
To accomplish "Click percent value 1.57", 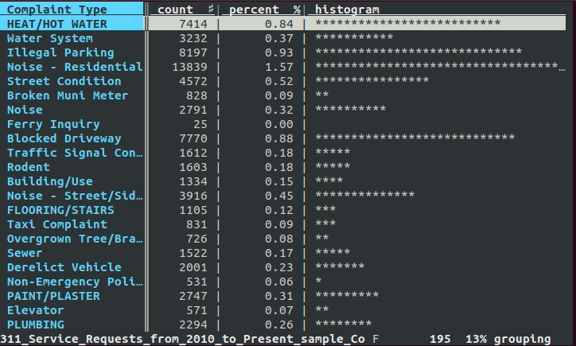I will [x=279, y=67].
